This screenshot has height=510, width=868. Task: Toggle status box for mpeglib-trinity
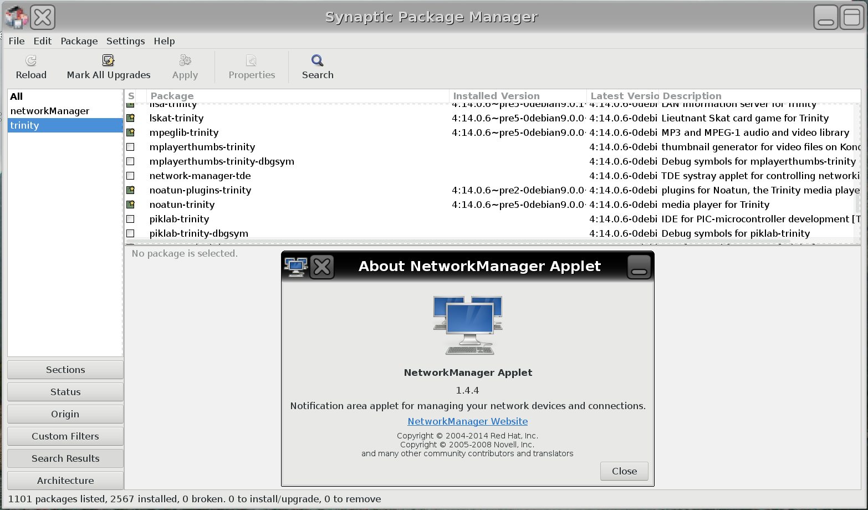click(x=131, y=132)
